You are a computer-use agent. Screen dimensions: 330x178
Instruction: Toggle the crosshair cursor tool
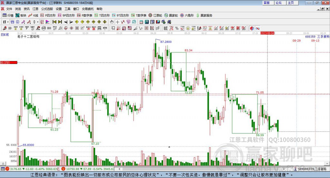tap(117, 22)
